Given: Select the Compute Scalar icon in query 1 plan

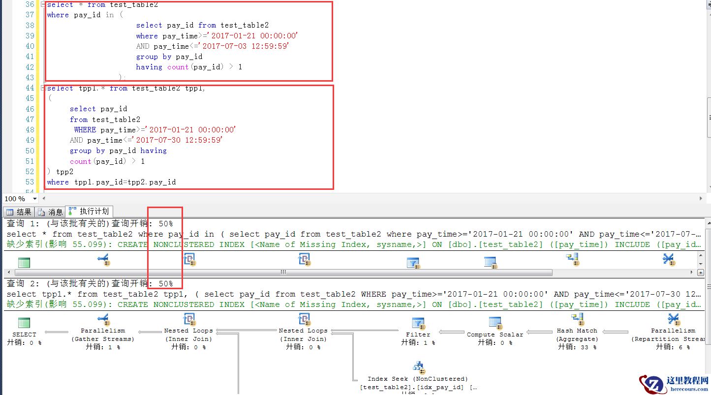Looking at the screenshot, I should tap(490, 262).
